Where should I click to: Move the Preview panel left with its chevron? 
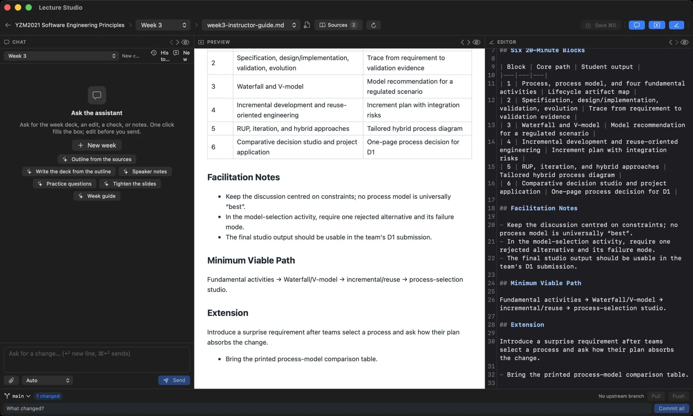(462, 42)
